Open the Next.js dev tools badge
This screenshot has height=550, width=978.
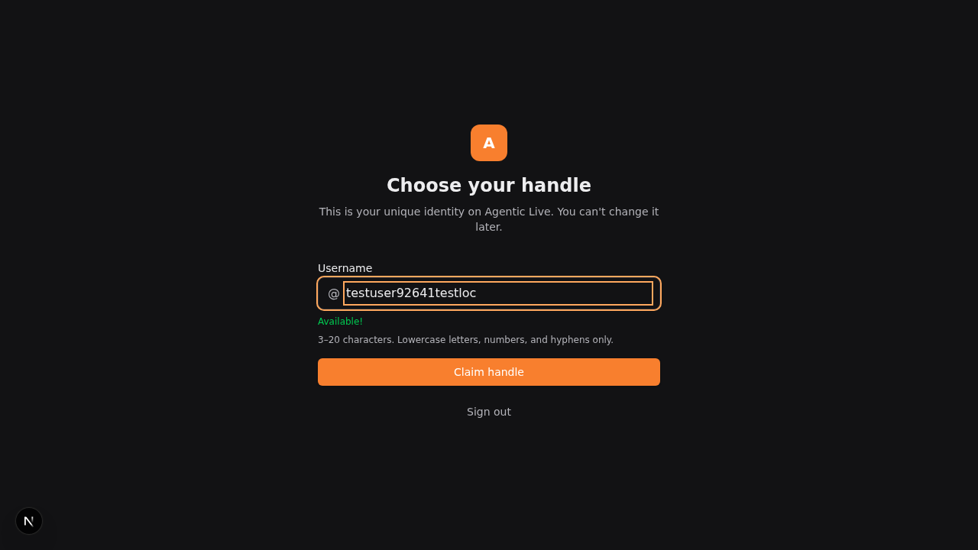point(29,521)
